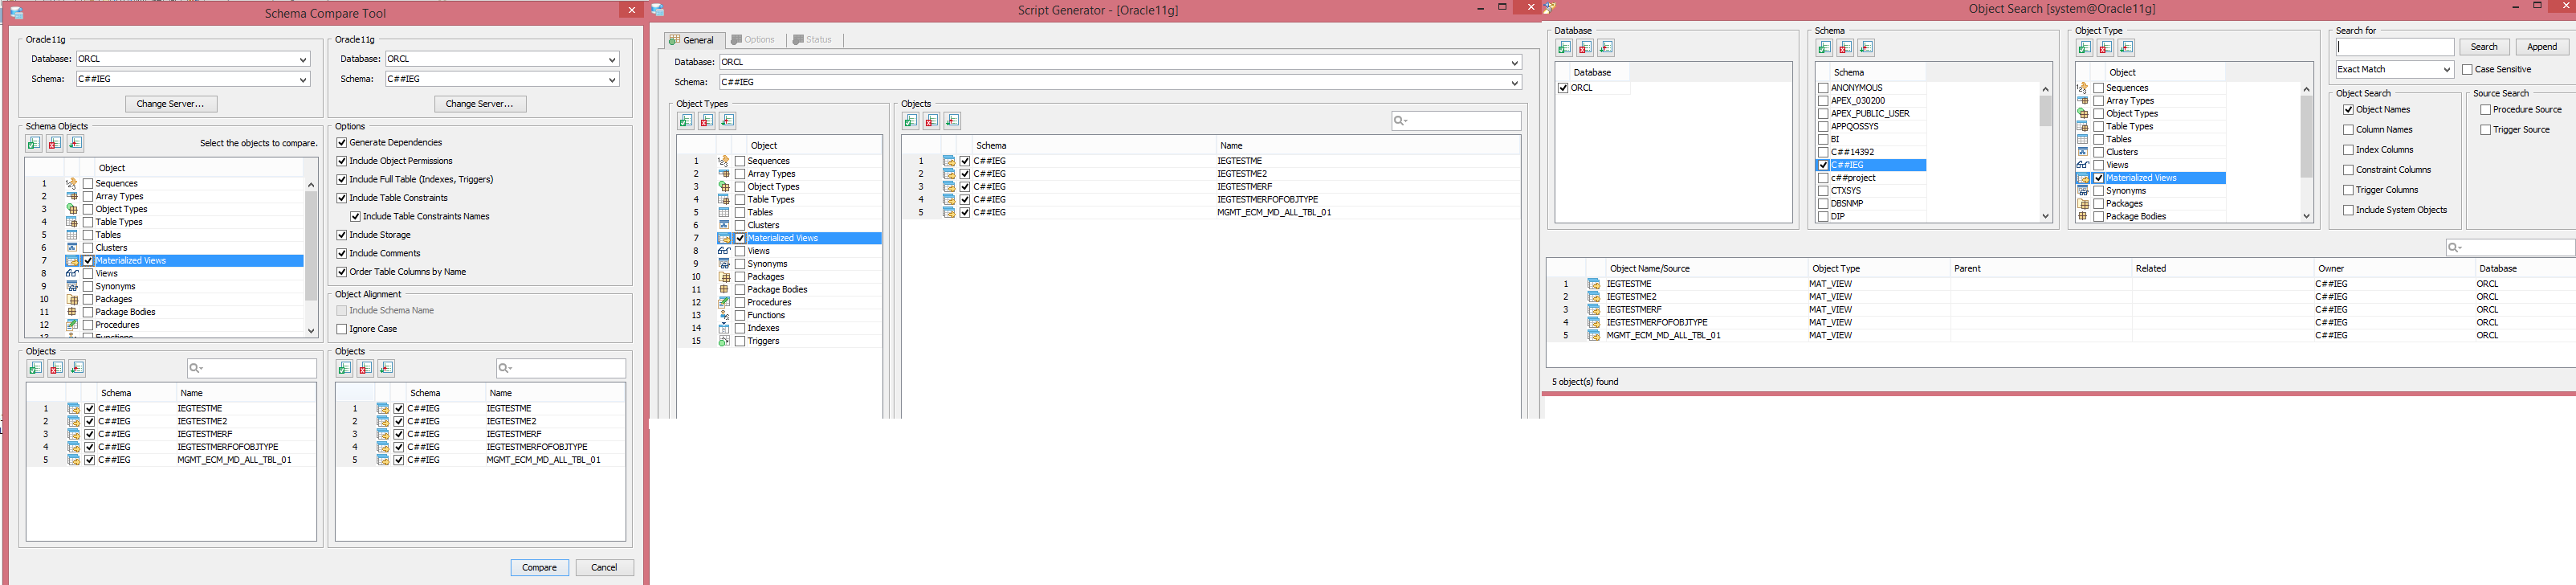The image size is (2576, 585).
Task: Open Schema dropdown in Script Generator
Action: click(1514, 83)
